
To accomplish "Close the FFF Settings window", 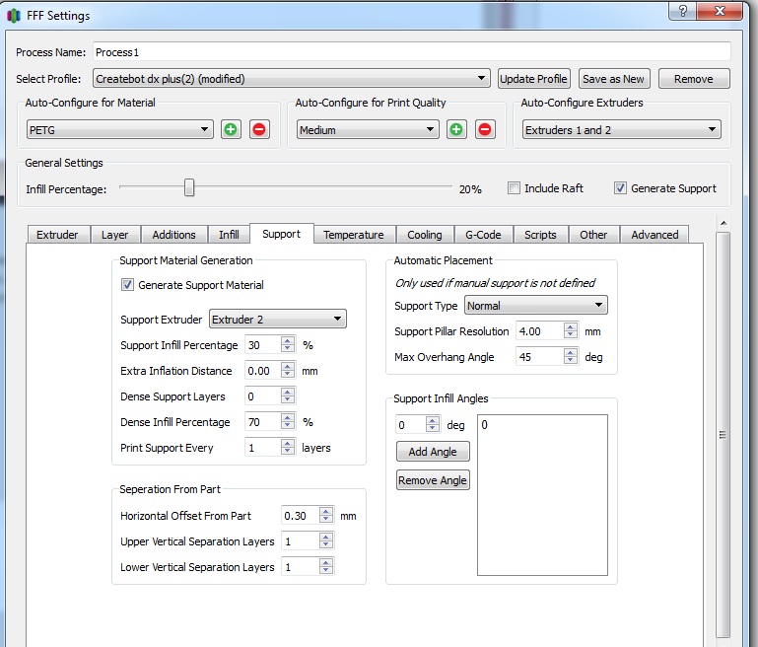I will click(720, 11).
